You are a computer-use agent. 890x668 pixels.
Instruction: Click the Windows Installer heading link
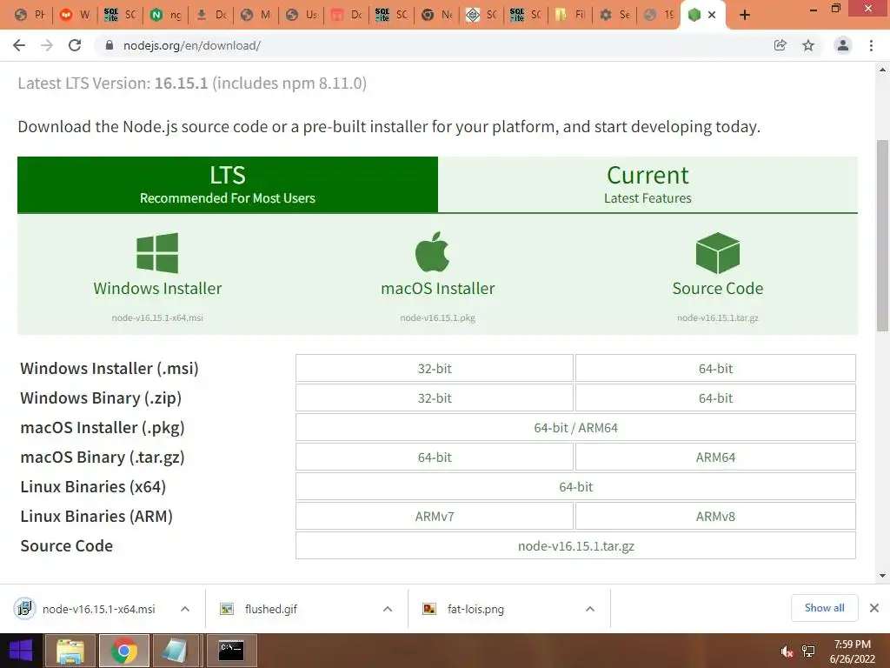click(157, 289)
